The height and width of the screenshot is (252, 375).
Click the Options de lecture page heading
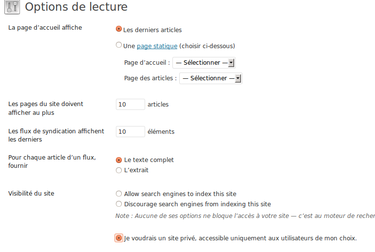pyautogui.click(x=76, y=7)
